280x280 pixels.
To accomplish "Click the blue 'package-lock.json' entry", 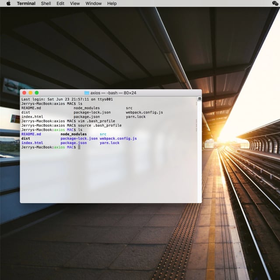I will (79, 138).
